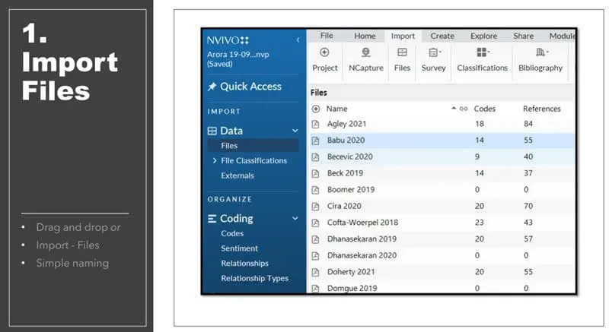Collapse the Data section chevron

pyautogui.click(x=295, y=131)
